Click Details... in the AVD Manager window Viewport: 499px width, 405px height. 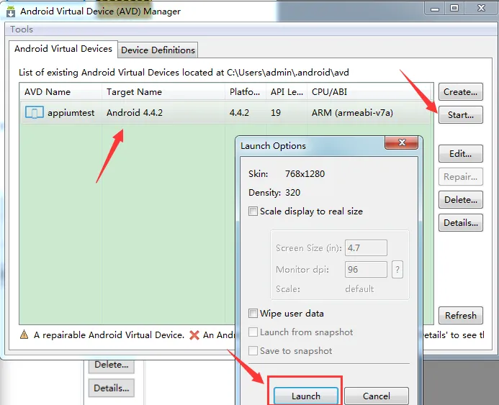(461, 222)
